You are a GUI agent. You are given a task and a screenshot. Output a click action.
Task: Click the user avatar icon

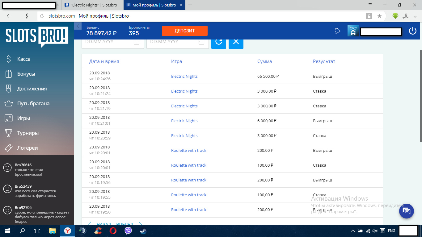353,31
